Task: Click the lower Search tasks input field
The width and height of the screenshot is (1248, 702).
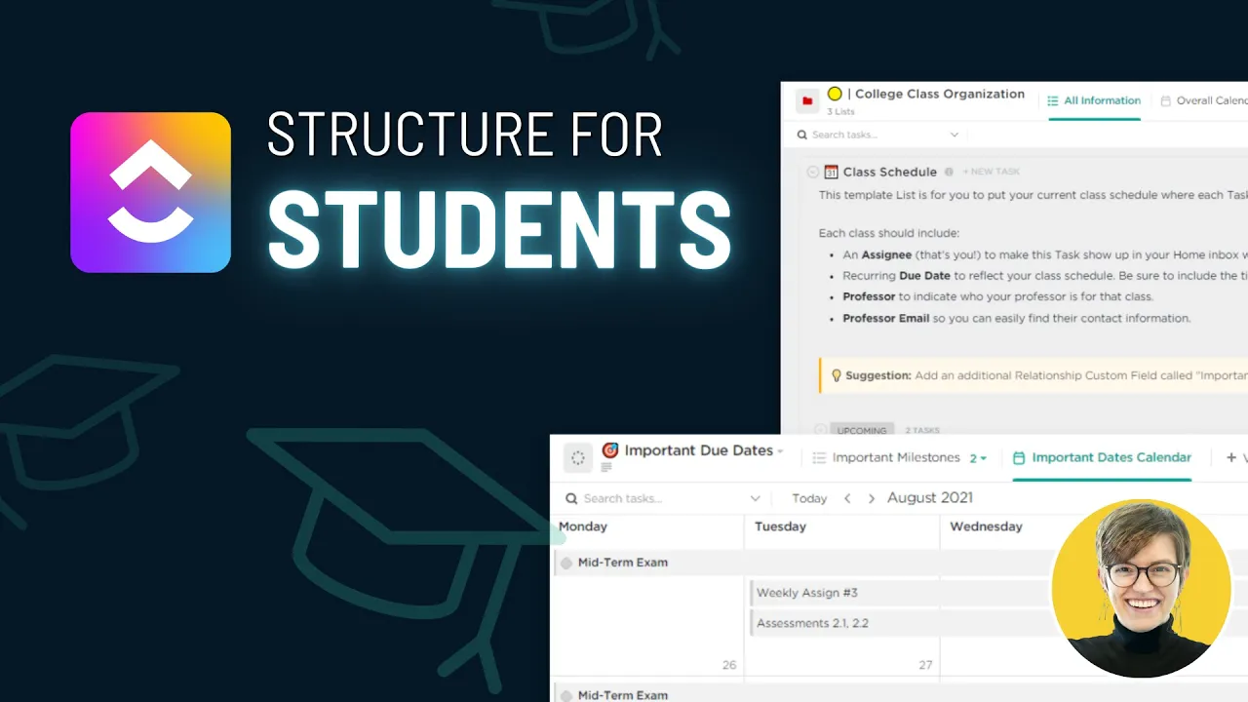Action: 658,498
